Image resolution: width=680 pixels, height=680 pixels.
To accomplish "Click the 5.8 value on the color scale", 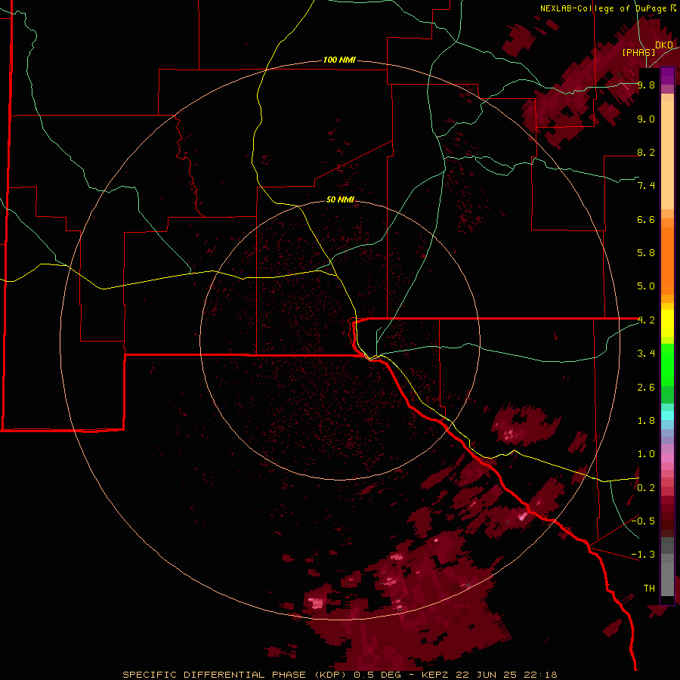I will (x=646, y=253).
